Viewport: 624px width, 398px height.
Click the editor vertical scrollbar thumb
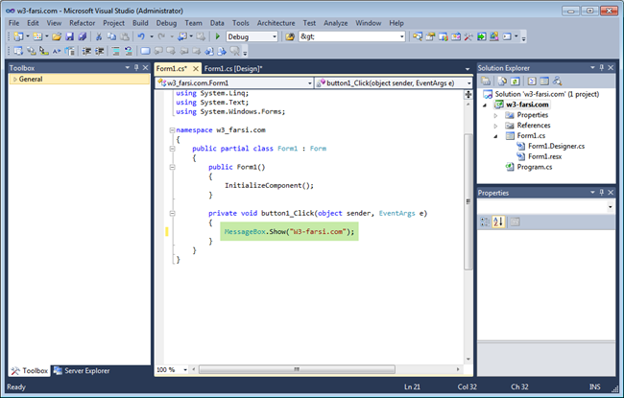tap(468, 202)
